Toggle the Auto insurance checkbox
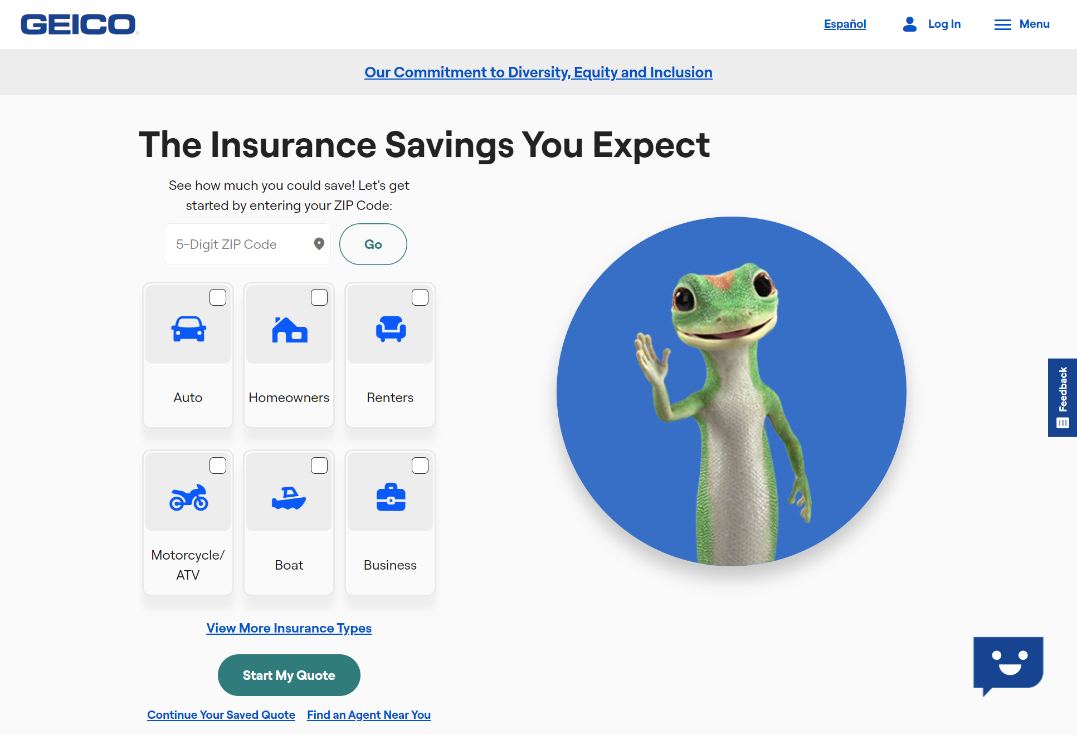 pyautogui.click(x=218, y=297)
